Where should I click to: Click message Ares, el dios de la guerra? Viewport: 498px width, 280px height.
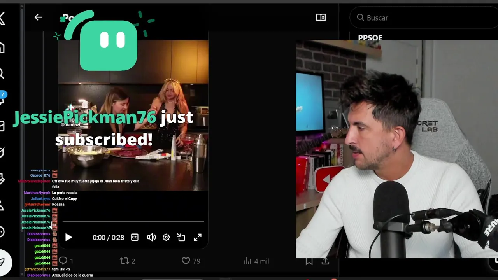click(72, 275)
